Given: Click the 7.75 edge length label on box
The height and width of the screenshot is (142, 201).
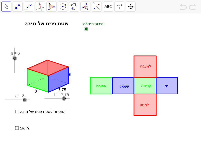Looking at the screenshot, I should tap(62, 90).
